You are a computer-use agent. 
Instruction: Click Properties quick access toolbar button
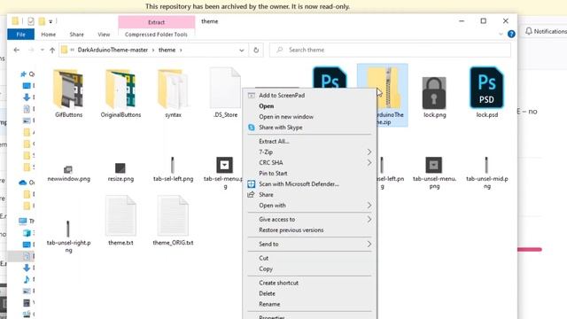click(31, 21)
